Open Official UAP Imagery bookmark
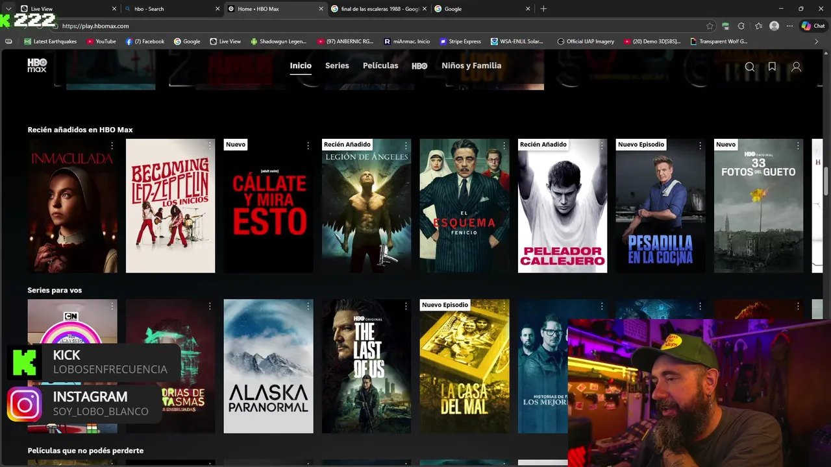831x467 pixels. click(x=586, y=42)
